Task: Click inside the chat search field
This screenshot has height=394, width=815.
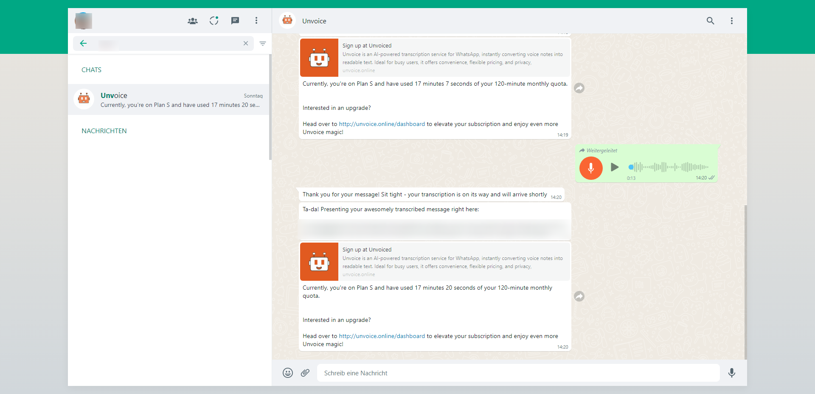Action: [163, 43]
